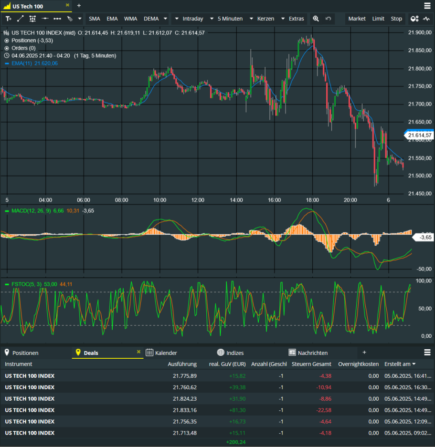Close the US Tech 100 tab
Screen dimensions: 435x447
click(x=68, y=5)
